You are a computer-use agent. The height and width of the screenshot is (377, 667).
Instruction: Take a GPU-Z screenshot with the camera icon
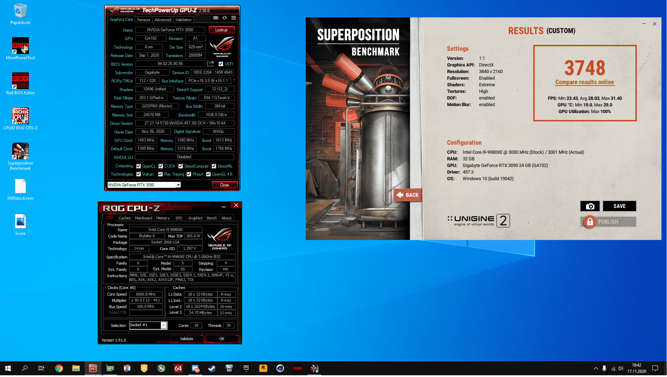click(x=216, y=18)
